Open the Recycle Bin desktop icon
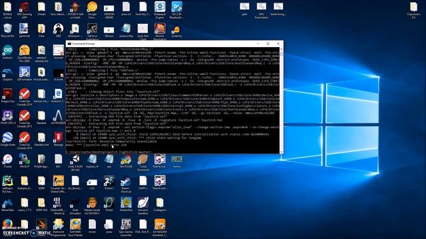Image resolution: width=426 pixels, height=239 pixels. coord(7,31)
